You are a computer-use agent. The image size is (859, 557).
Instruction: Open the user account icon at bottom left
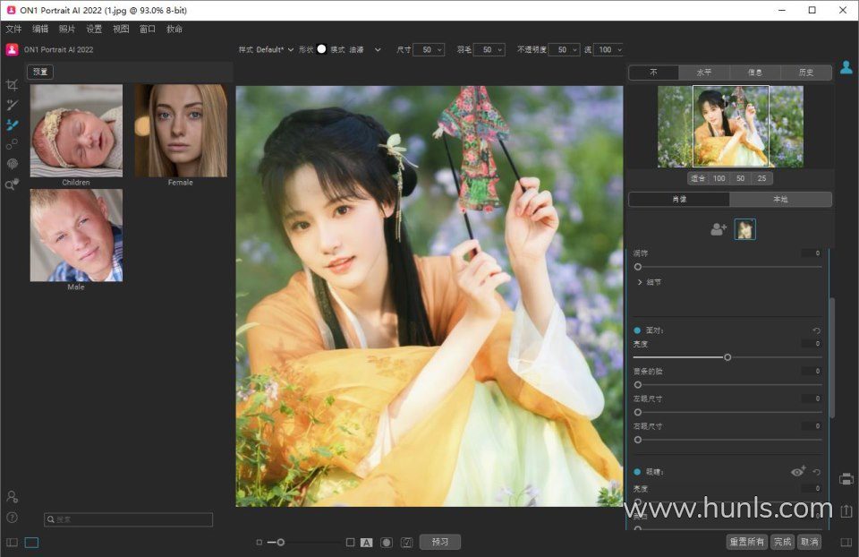(x=12, y=497)
